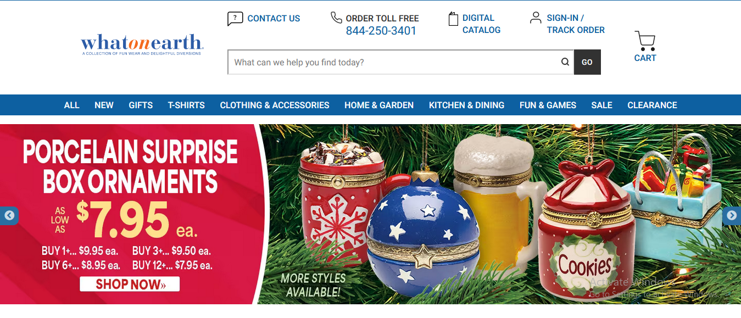Open the Home & Garden category
The width and height of the screenshot is (741, 318).
point(379,105)
